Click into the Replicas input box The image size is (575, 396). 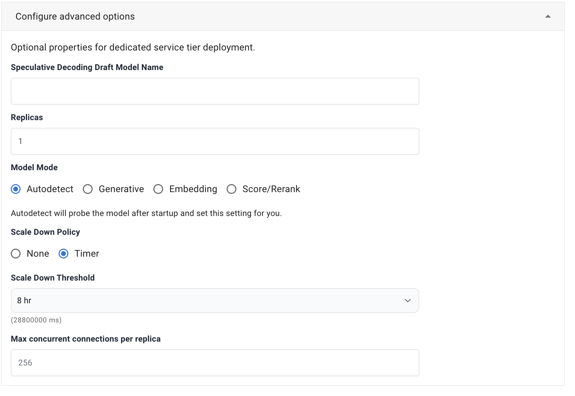(215, 141)
